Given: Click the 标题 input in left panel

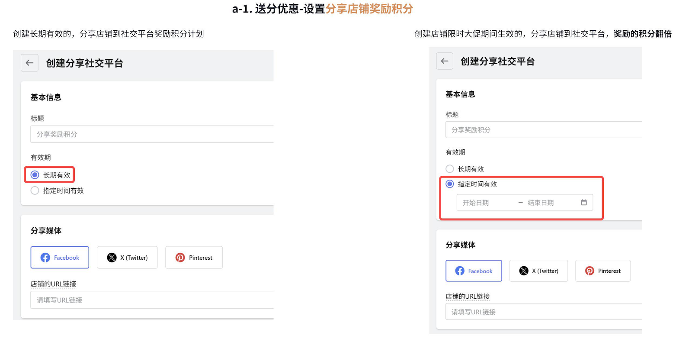Looking at the screenshot, I should (151, 134).
